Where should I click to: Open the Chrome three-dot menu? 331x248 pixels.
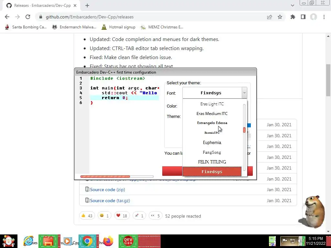click(x=324, y=17)
